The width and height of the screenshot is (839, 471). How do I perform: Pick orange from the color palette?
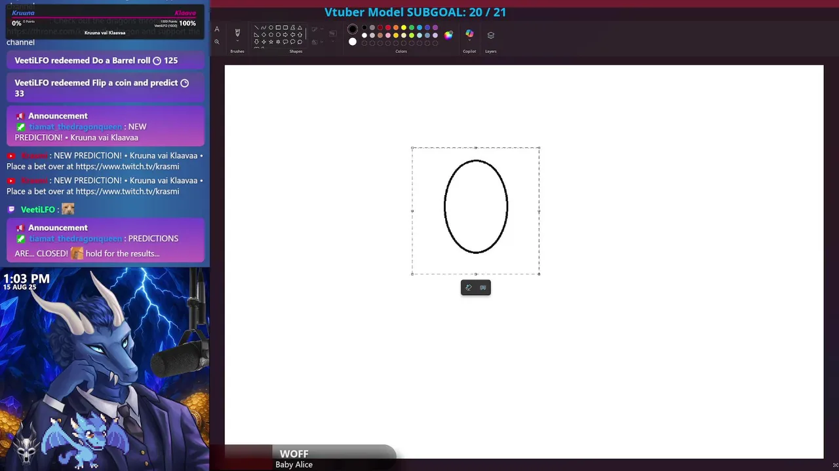coord(396,27)
